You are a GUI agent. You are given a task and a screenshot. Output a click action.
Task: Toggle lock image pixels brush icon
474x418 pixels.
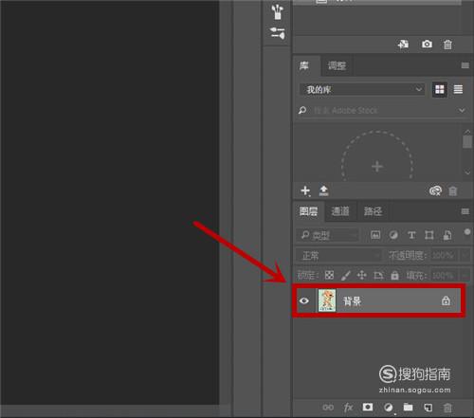pos(346,275)
